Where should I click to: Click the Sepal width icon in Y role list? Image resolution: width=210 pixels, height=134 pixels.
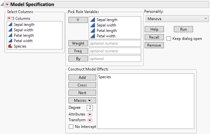93,25
